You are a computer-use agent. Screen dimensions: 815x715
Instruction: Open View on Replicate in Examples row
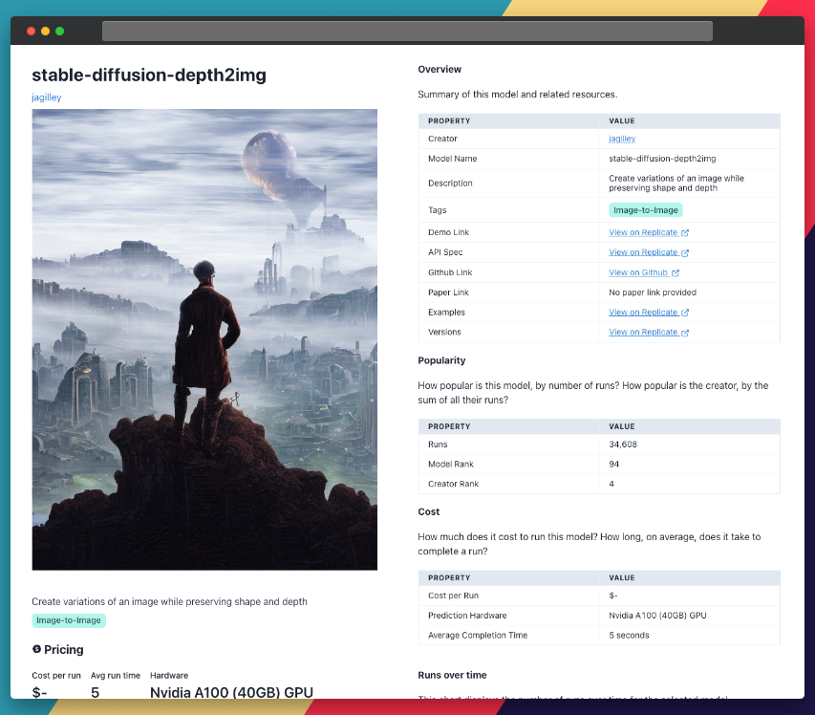coord(643,312)
